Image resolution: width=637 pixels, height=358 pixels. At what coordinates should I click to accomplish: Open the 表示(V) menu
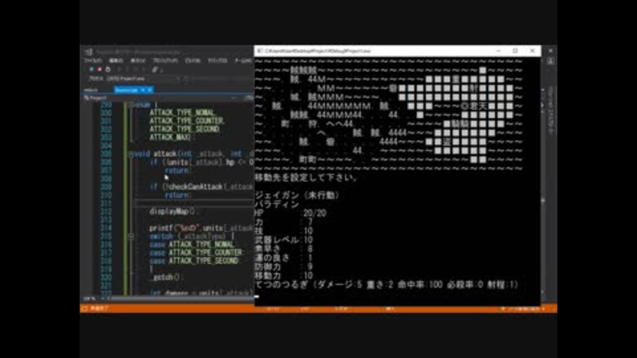pos(138,60)
